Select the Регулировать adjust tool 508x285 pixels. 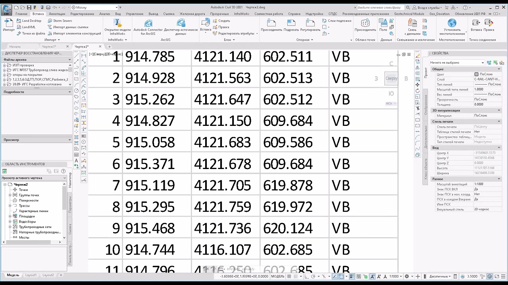coord(310,25)
